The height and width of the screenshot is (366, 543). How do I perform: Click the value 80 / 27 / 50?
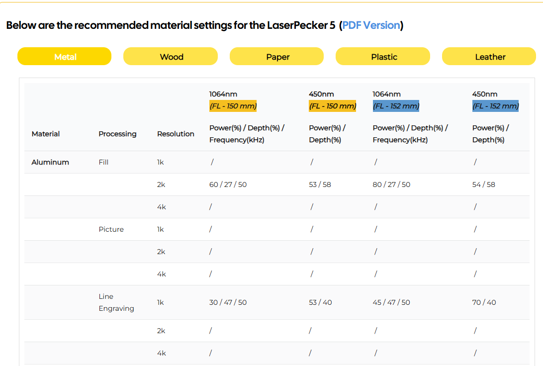[391, 184]
